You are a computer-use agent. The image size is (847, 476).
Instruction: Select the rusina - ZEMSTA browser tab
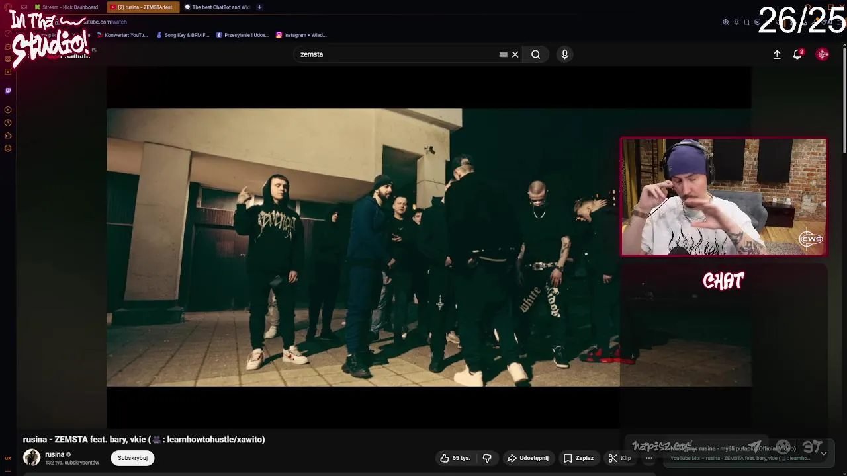tap(142, 7)
